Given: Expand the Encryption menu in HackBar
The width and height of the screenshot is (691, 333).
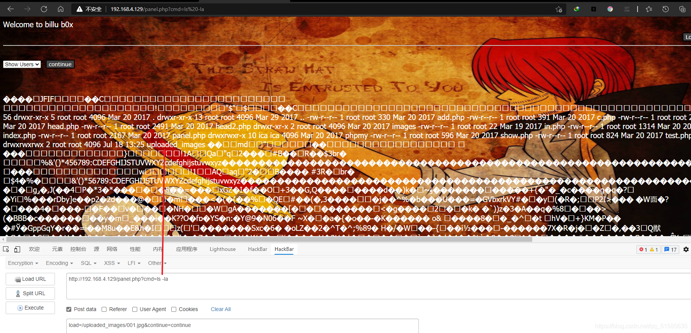Looking at the screenshot, I should click(x=23, y=263).
